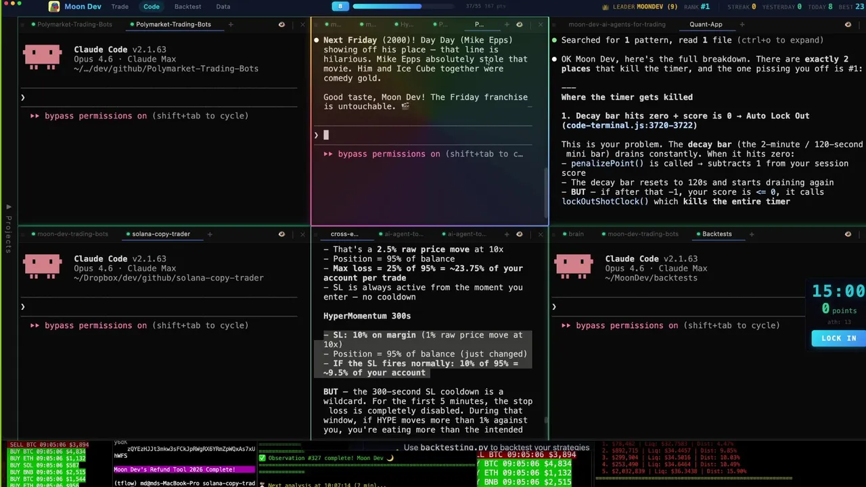
Task: Toggle eye icon in solana-copy-trader pane
Action: pyautogui.click(x=281, y=234)
